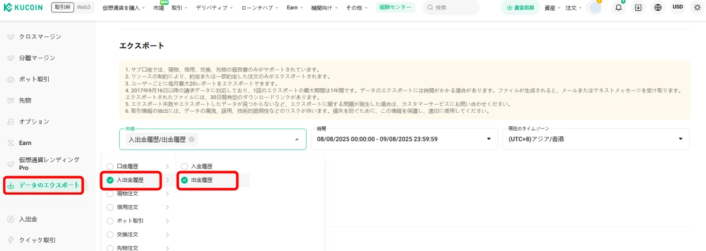Focus the 検索 search field
Screen dimensions: 706x251
[451, 8]
